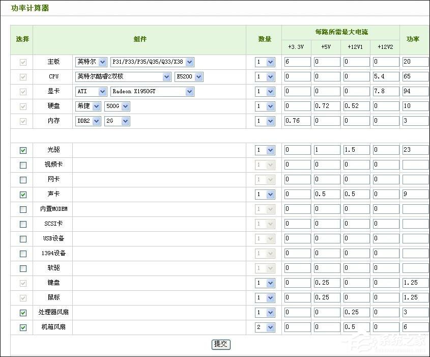The height and width of the screenshot is (357, 430).
Task: Open the motherboard brand dropdown showing 英特尔
Action: coord(91,62)
